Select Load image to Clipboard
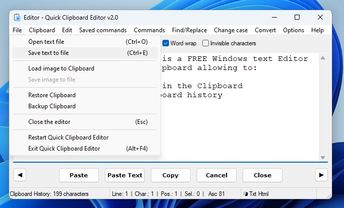Image resolution: width=344 pixels, height=208 pixels. point(85,68)
